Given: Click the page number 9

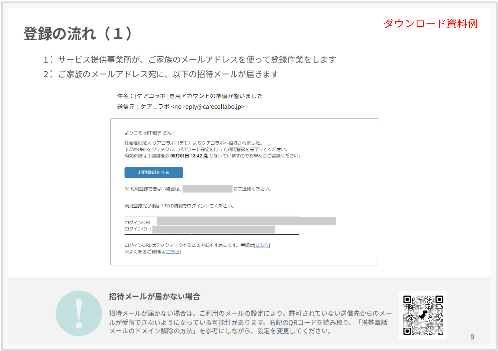Looking at the screenshot, I should tap(472, 337).
